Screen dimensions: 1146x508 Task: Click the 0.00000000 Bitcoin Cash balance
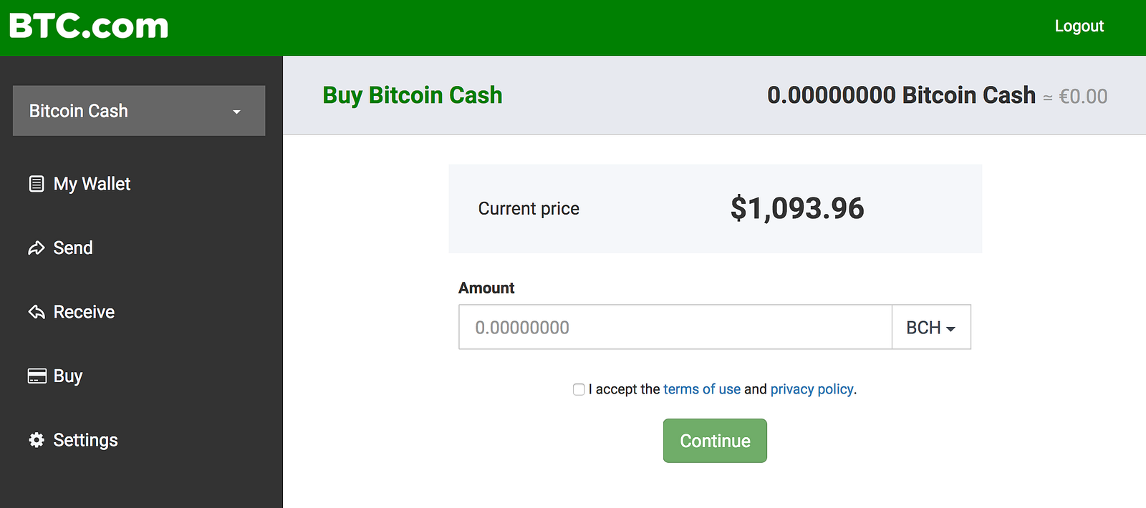click(x=901, y=95)
